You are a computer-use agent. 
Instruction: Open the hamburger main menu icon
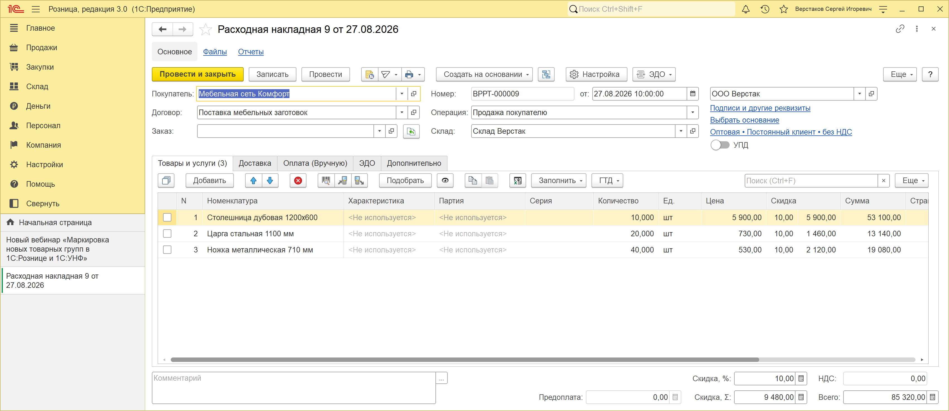(36, 9)
